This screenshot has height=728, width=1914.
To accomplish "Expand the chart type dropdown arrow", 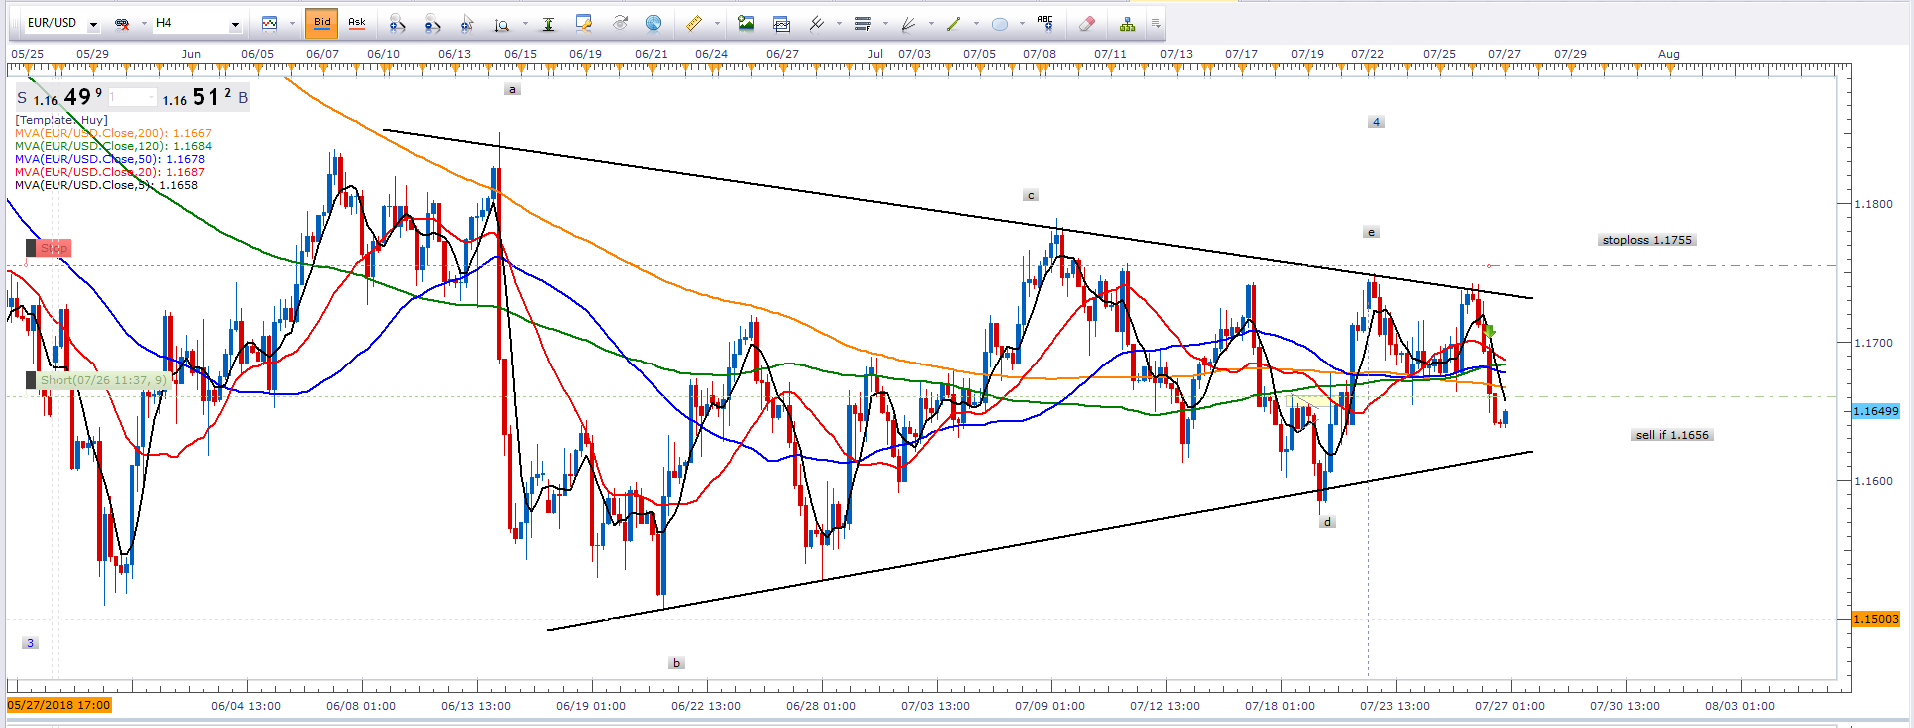I will click(292, 23).
